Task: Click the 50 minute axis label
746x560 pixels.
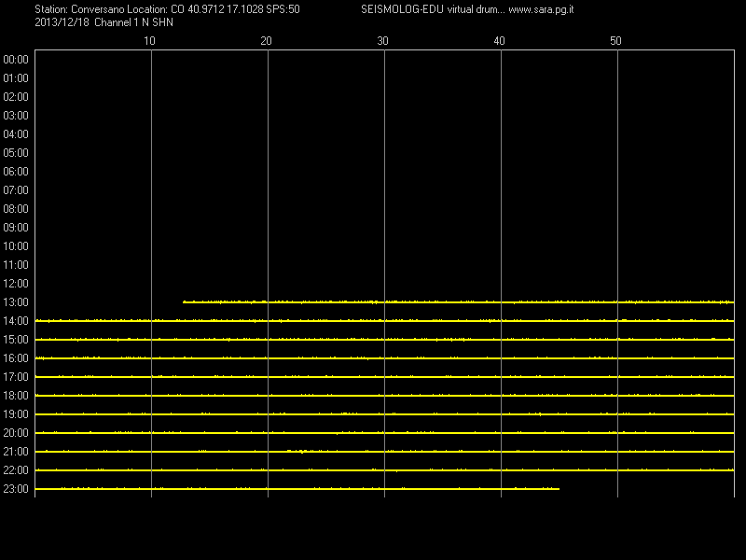Action: point(615,41)
